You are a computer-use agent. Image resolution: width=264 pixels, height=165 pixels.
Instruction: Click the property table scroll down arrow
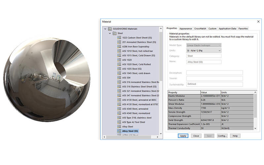tap(255, 128)
